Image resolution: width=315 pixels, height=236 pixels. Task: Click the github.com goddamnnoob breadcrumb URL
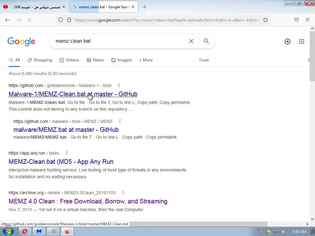(60, 85)
